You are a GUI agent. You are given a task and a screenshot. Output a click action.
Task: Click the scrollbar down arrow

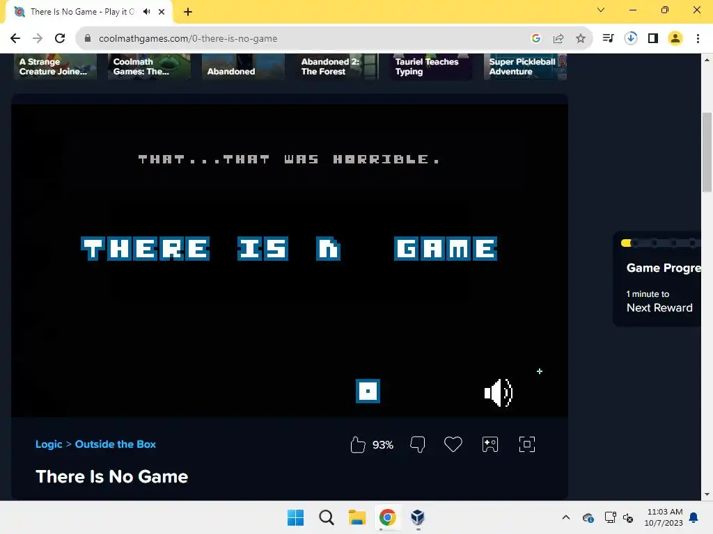[x=707, y=494]
